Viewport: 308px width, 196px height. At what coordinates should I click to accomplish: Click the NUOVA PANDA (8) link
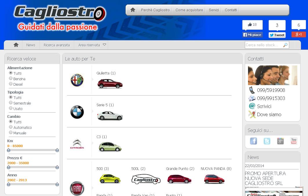click(216, 168)
